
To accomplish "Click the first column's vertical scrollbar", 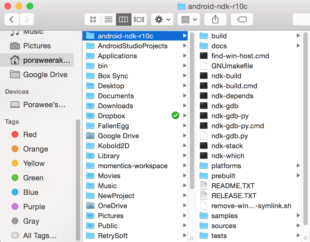I will (192, 111).
